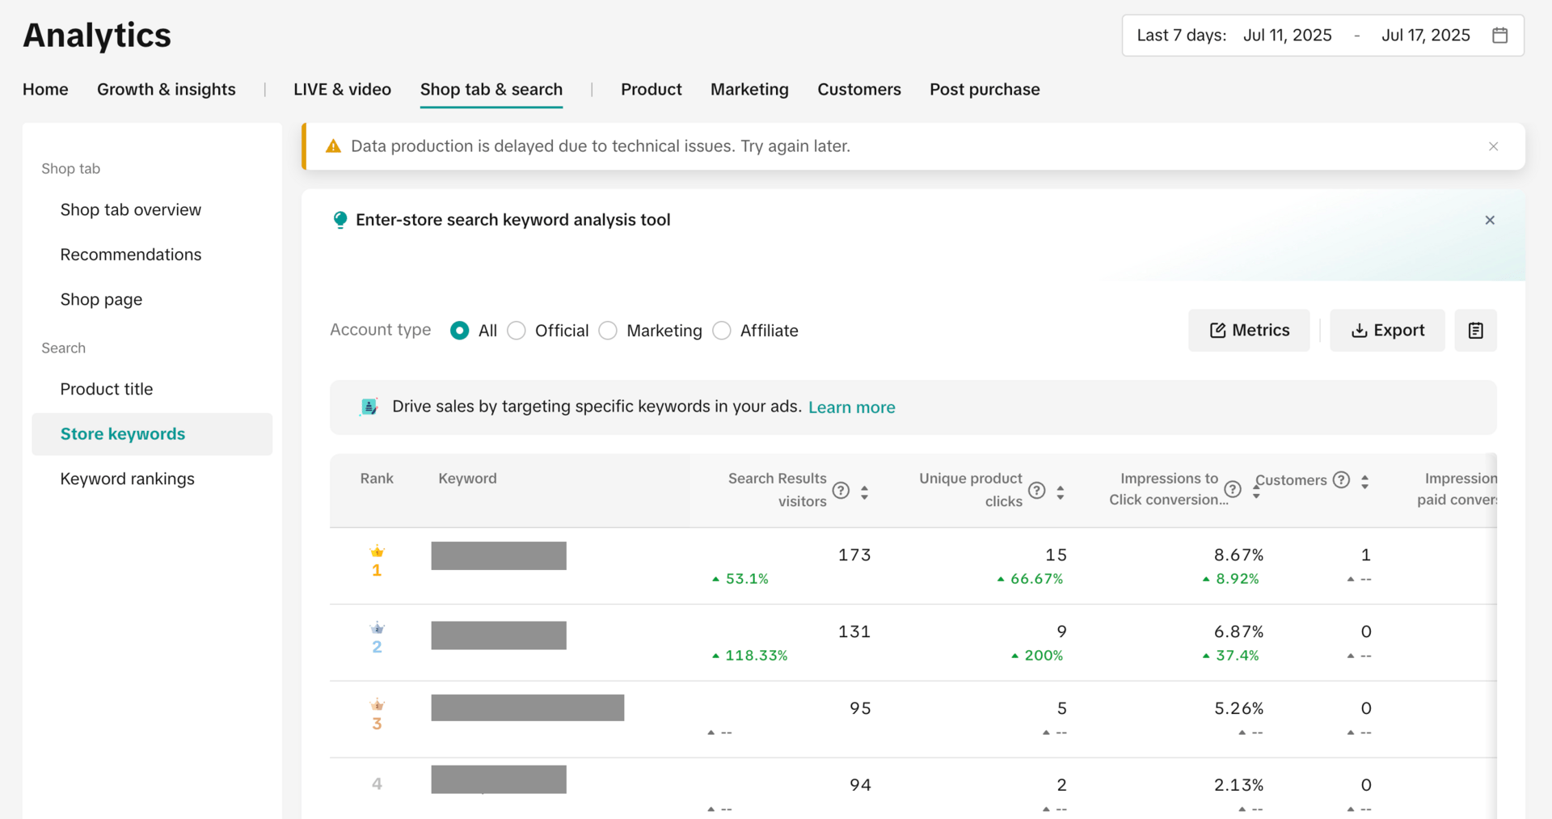
Task: Go to the Home tab
Action: tap(45, 90)
